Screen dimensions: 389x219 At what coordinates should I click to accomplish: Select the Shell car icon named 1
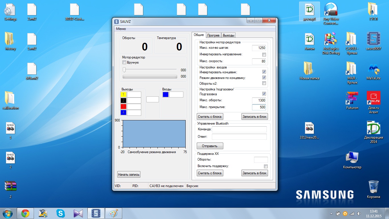click(11, 131)
